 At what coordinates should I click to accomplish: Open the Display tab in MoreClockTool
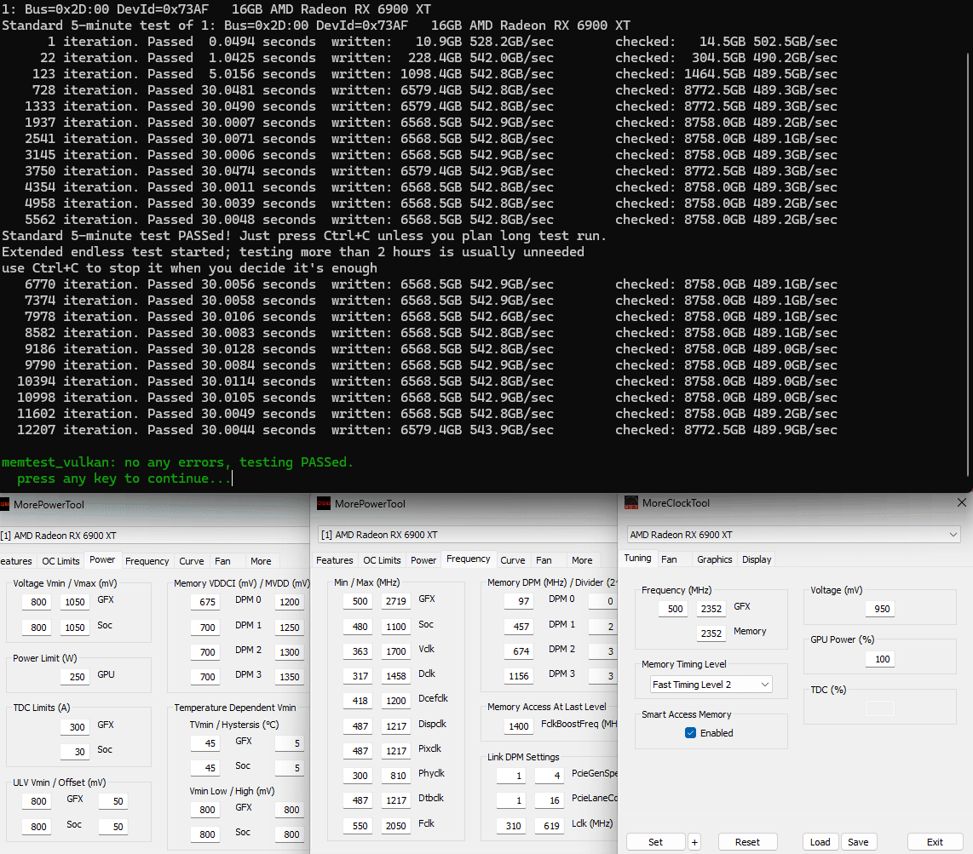[x=757, y=559]
